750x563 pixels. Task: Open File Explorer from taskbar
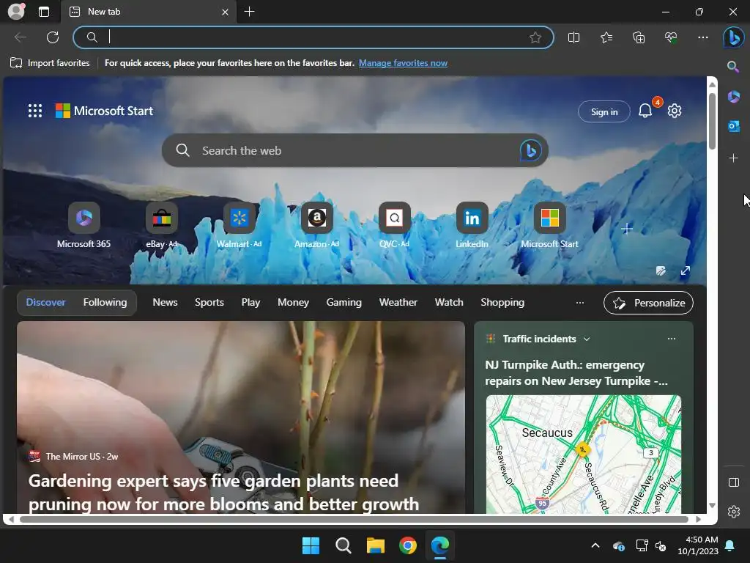(x=376, y=545)
